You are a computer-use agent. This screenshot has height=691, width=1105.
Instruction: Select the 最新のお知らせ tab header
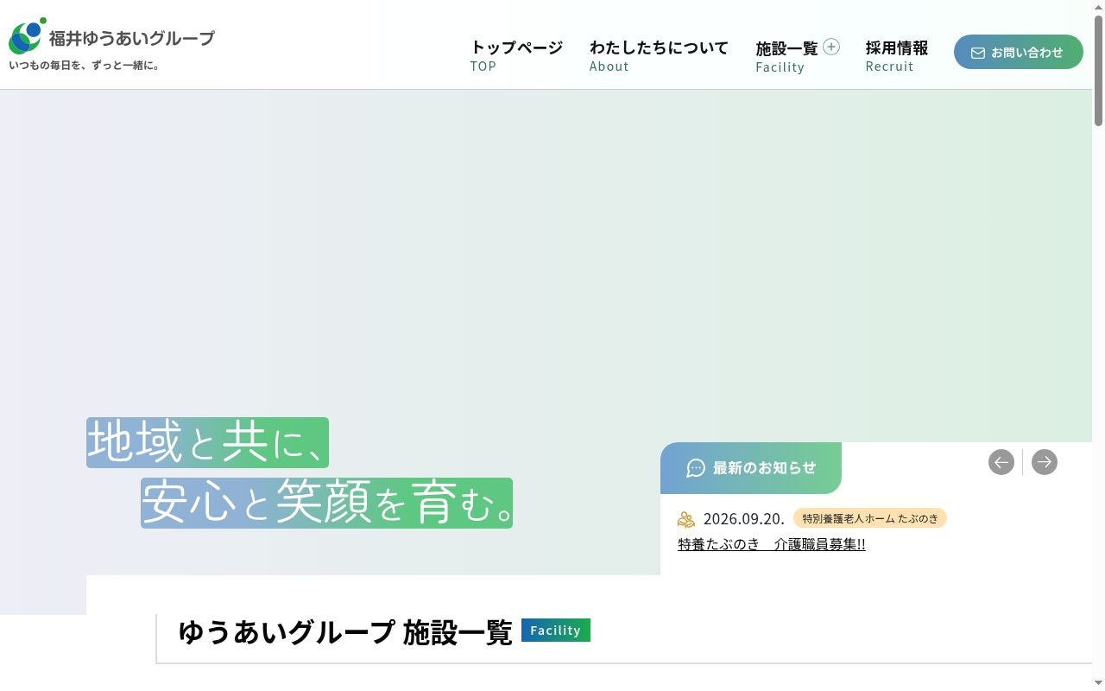tap(751, 468)
